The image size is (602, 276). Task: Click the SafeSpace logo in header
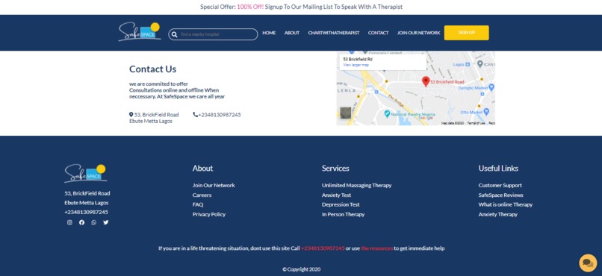pos(140,32)
